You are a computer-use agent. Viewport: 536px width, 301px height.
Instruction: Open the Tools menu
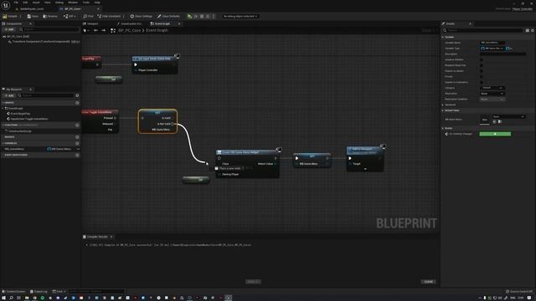point(85,3)
